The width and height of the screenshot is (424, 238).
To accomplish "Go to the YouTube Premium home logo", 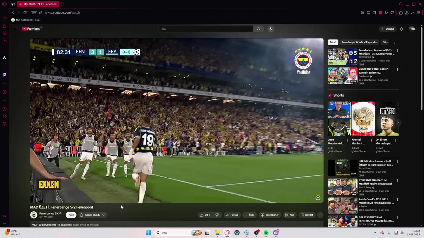I will pos(31,29).
